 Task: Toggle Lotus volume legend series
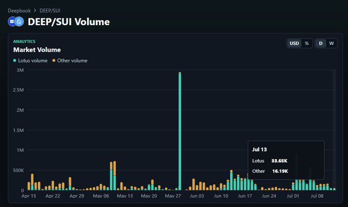tap(30, 60)
